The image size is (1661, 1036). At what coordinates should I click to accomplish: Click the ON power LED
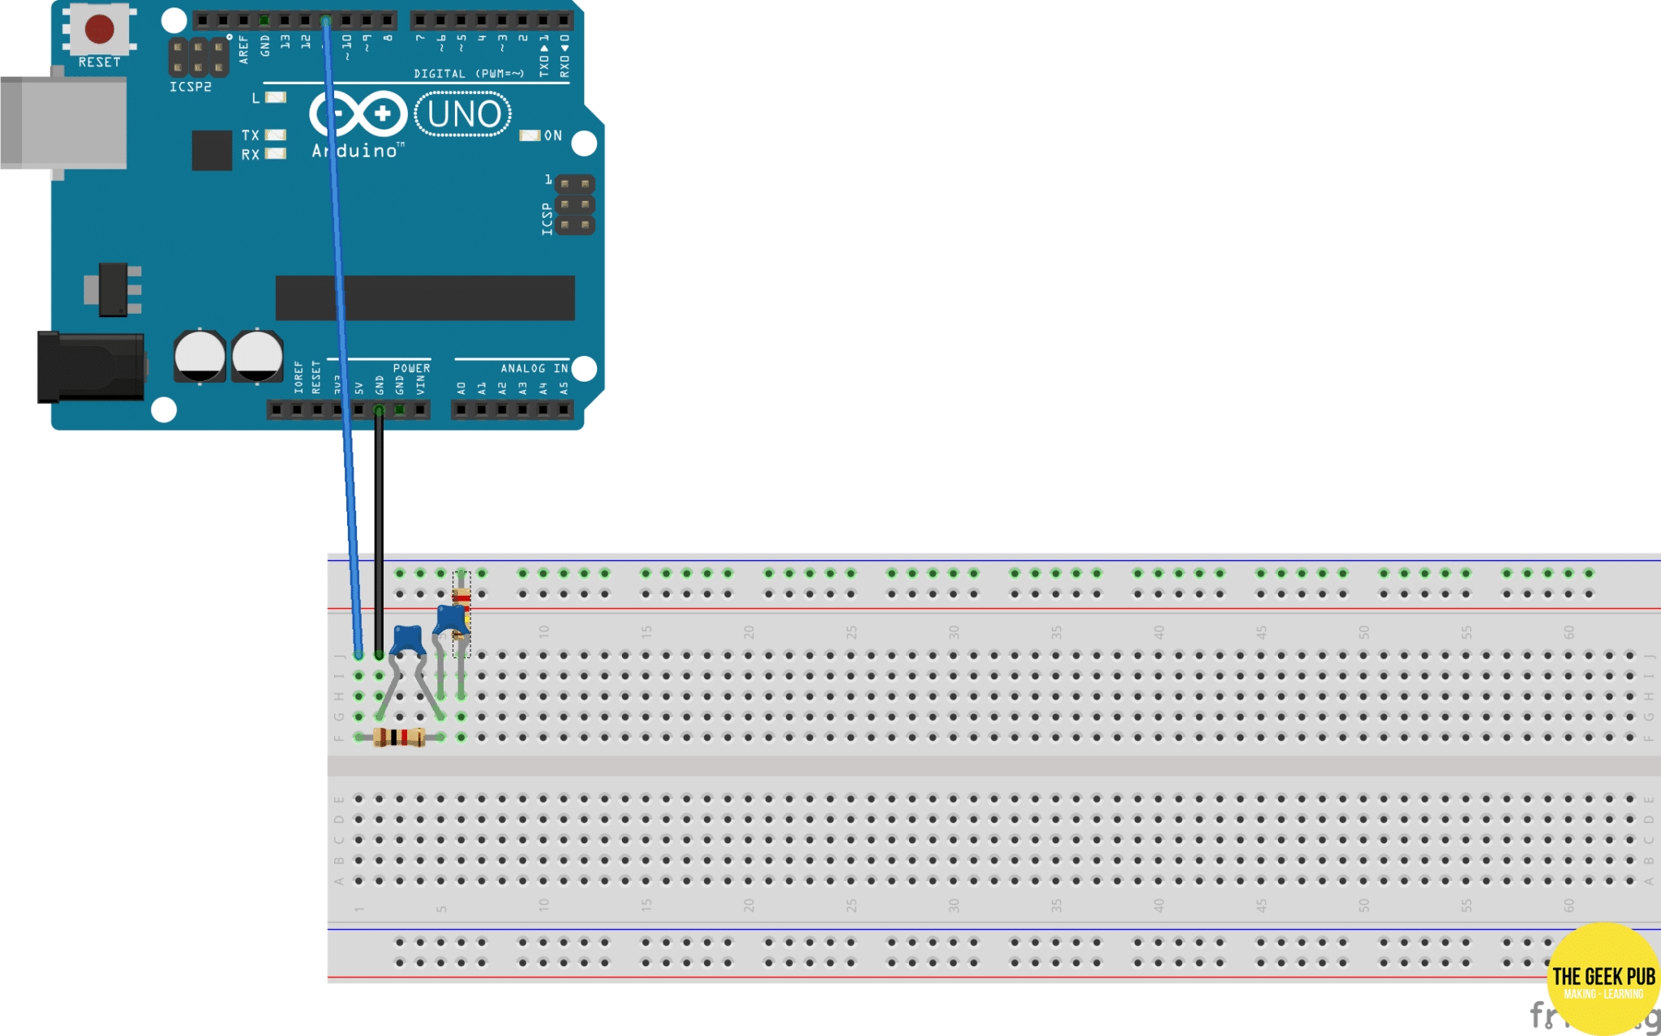tap(531, 135)
